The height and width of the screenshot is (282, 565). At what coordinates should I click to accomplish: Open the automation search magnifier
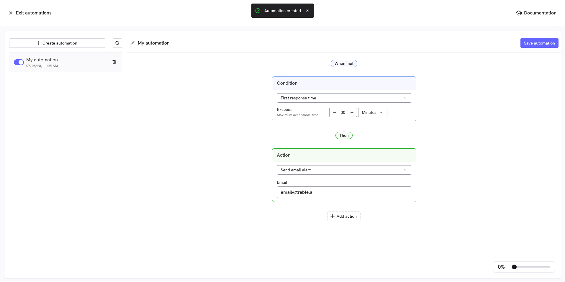tap(117, 43)
